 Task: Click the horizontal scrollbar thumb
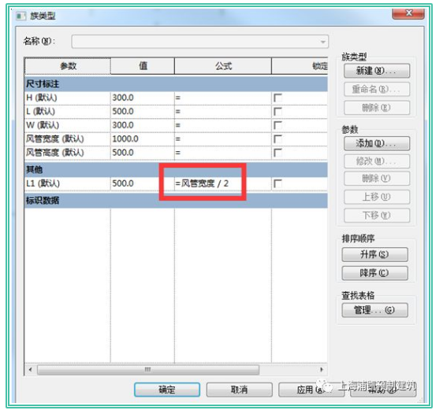click(x=148, y=369)
